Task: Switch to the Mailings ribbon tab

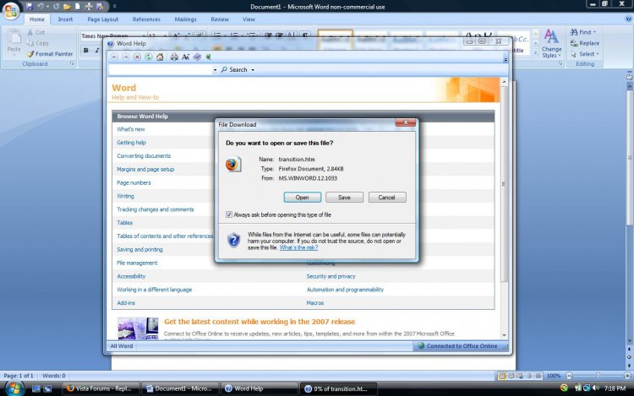Action: [185, 19]
